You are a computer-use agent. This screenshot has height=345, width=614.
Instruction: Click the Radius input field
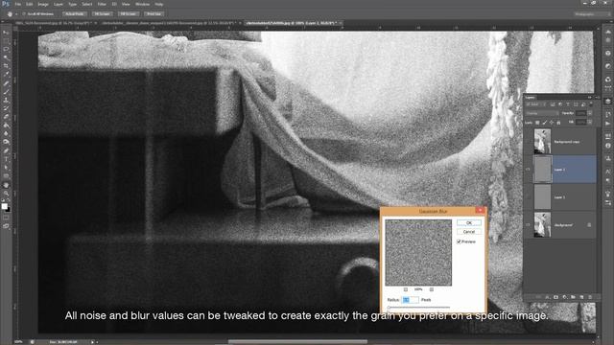[x=410, y=300]
